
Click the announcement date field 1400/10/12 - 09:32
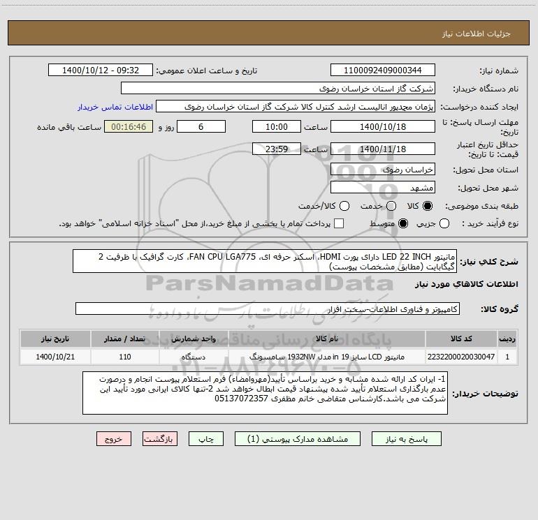(101, 70)
